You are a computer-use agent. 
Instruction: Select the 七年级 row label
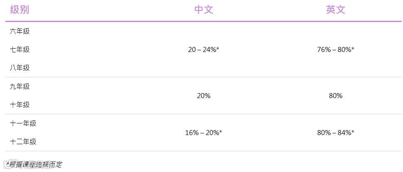tap(20, 49)
